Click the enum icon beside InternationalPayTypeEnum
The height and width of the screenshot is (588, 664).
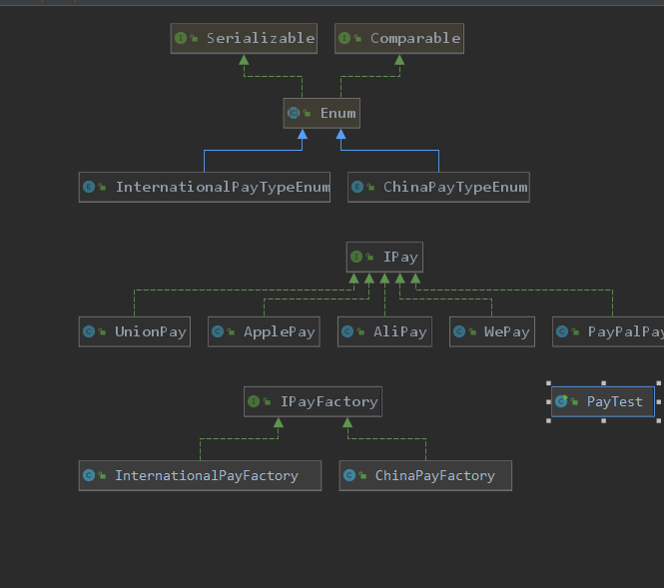90,187
